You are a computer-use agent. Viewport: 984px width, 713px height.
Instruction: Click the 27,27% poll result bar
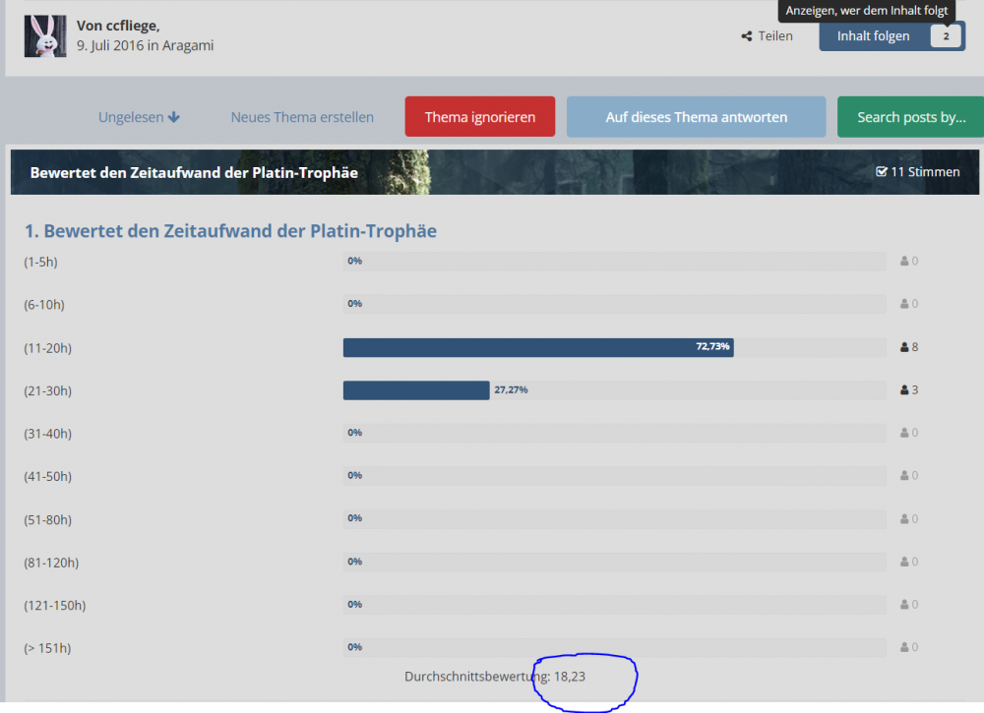point(416,390)
